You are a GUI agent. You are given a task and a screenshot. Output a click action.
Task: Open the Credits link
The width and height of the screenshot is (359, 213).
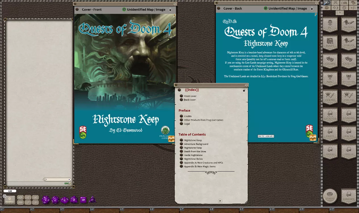(x=188, y=116)
